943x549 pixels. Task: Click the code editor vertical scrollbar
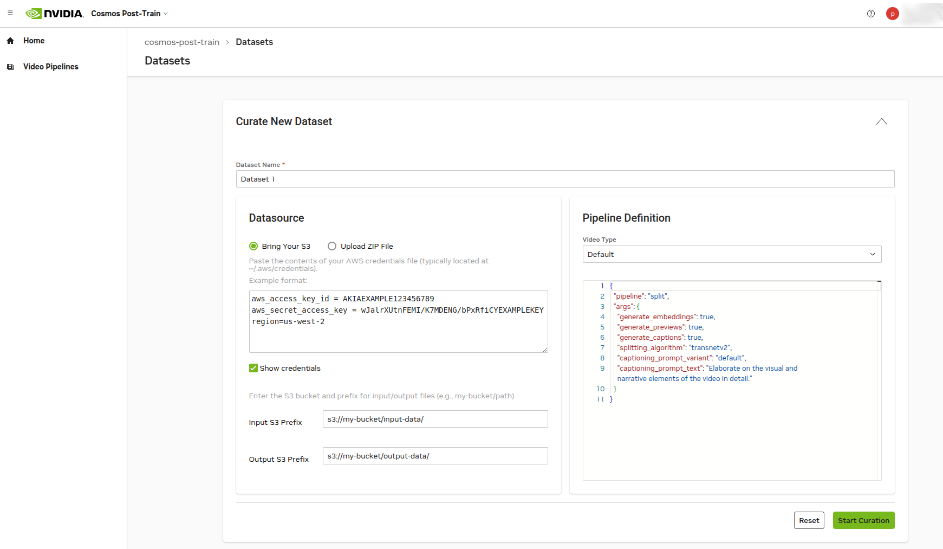click(879, 380)
